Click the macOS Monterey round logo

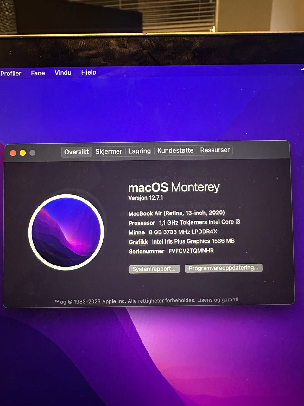tap(66, 232)
